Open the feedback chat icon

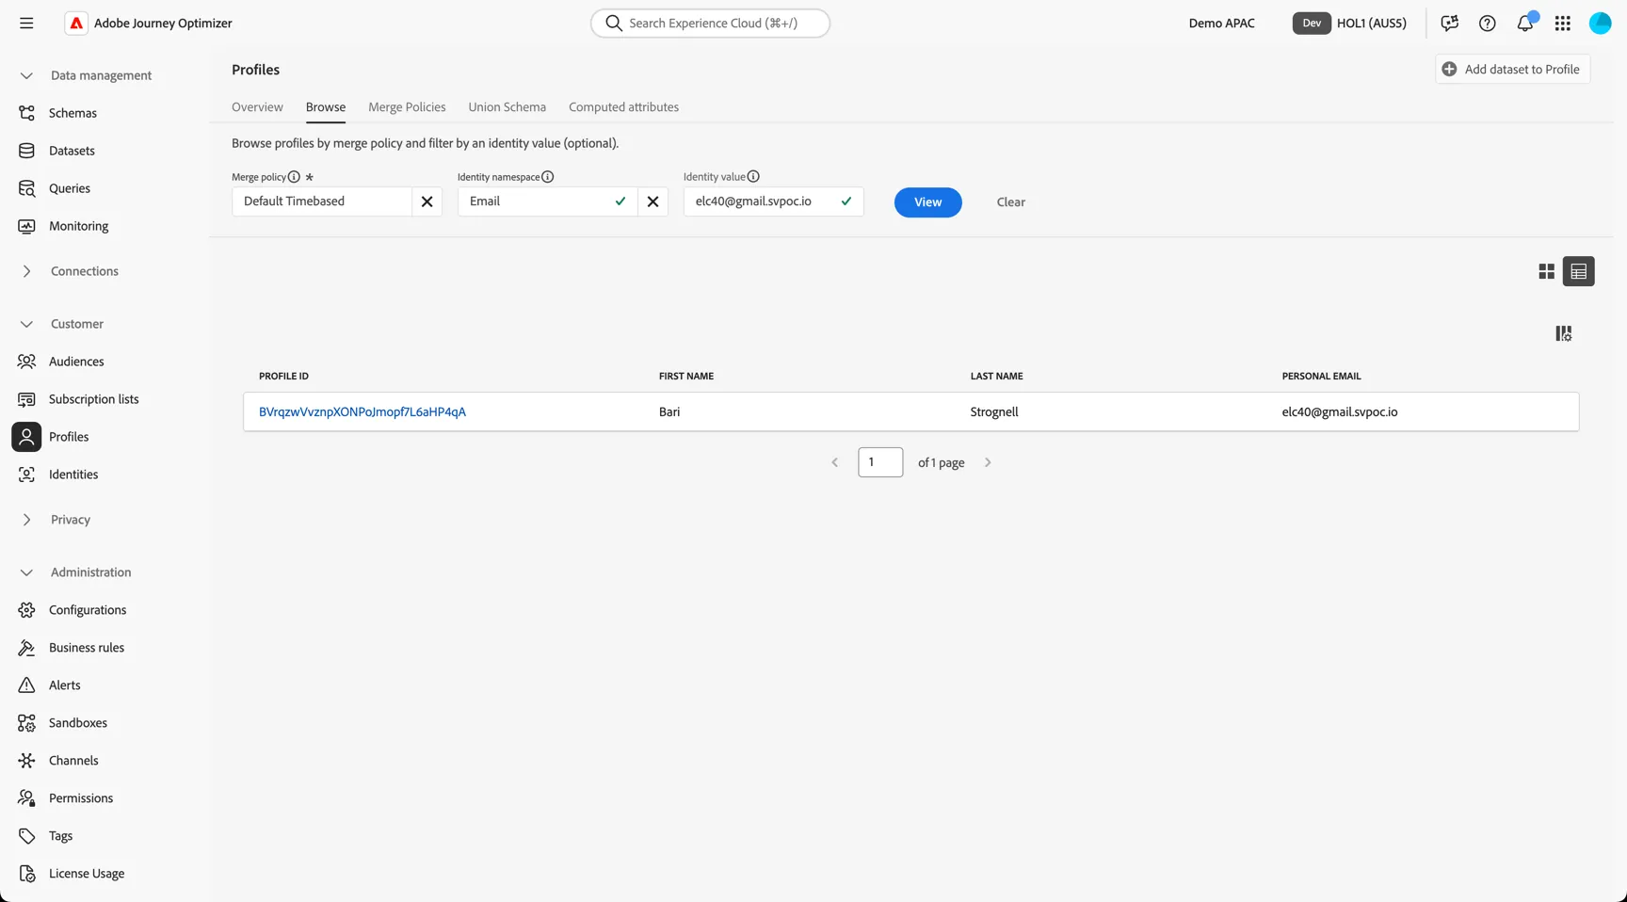click(1450, 24)
